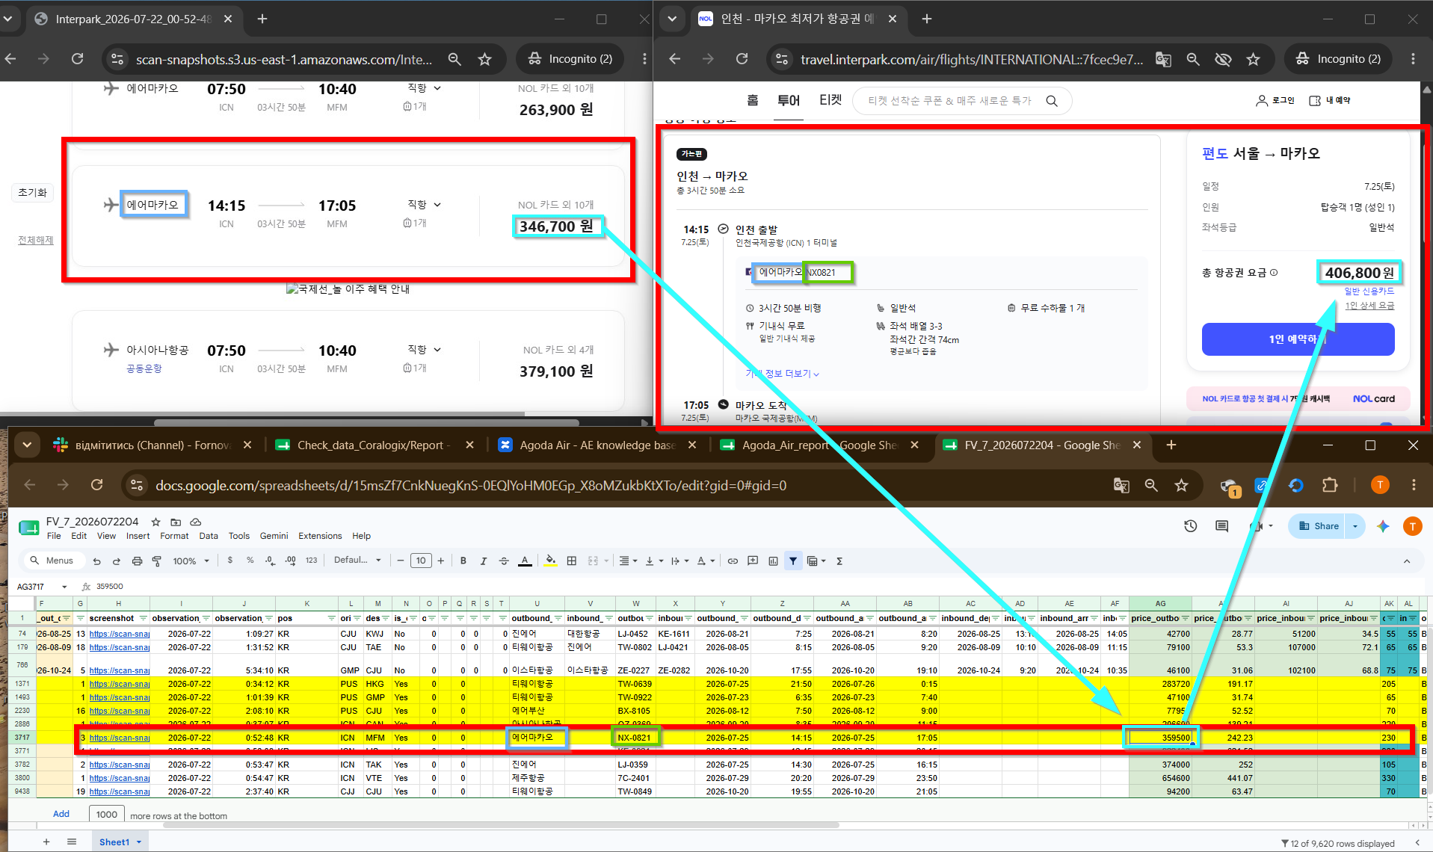This screenshot has height=852, width=1433.
Task: Open the filter dropdown on the pos column
Action: pos(331,618)
